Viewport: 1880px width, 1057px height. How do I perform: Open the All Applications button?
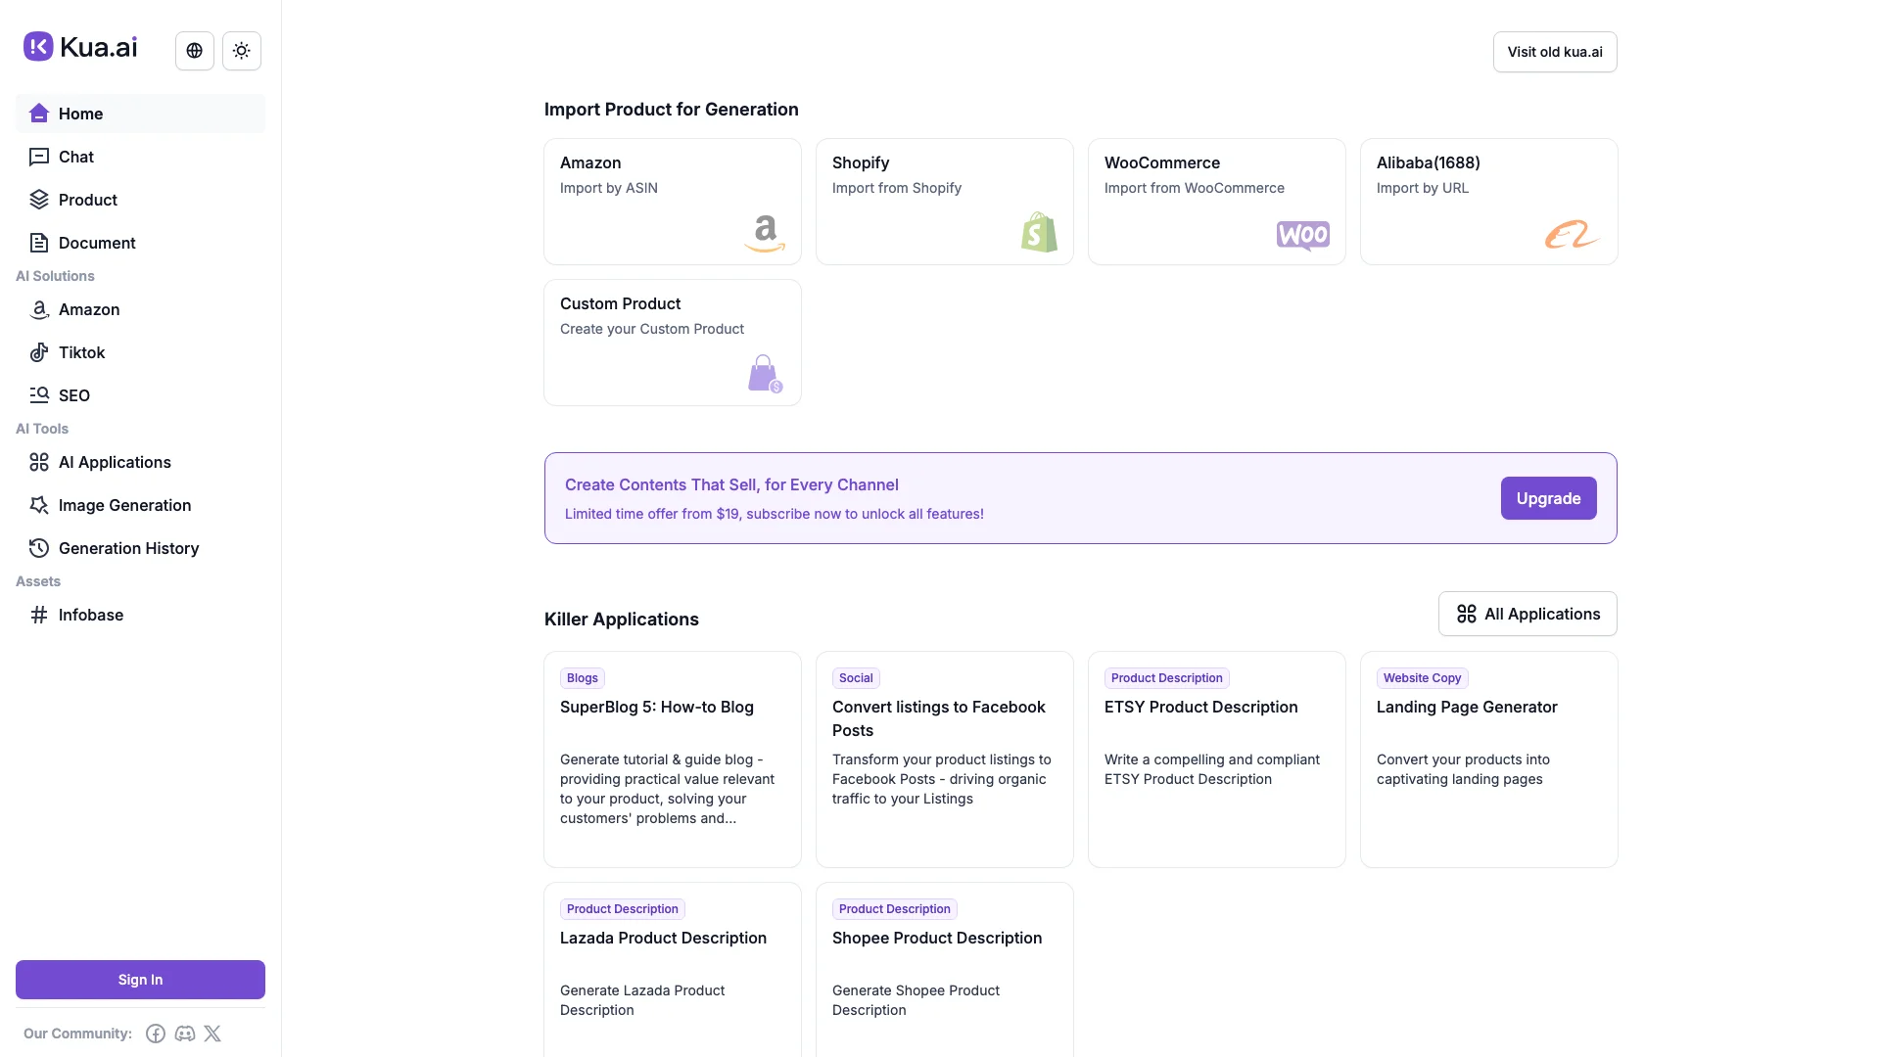click(1527, 614)
